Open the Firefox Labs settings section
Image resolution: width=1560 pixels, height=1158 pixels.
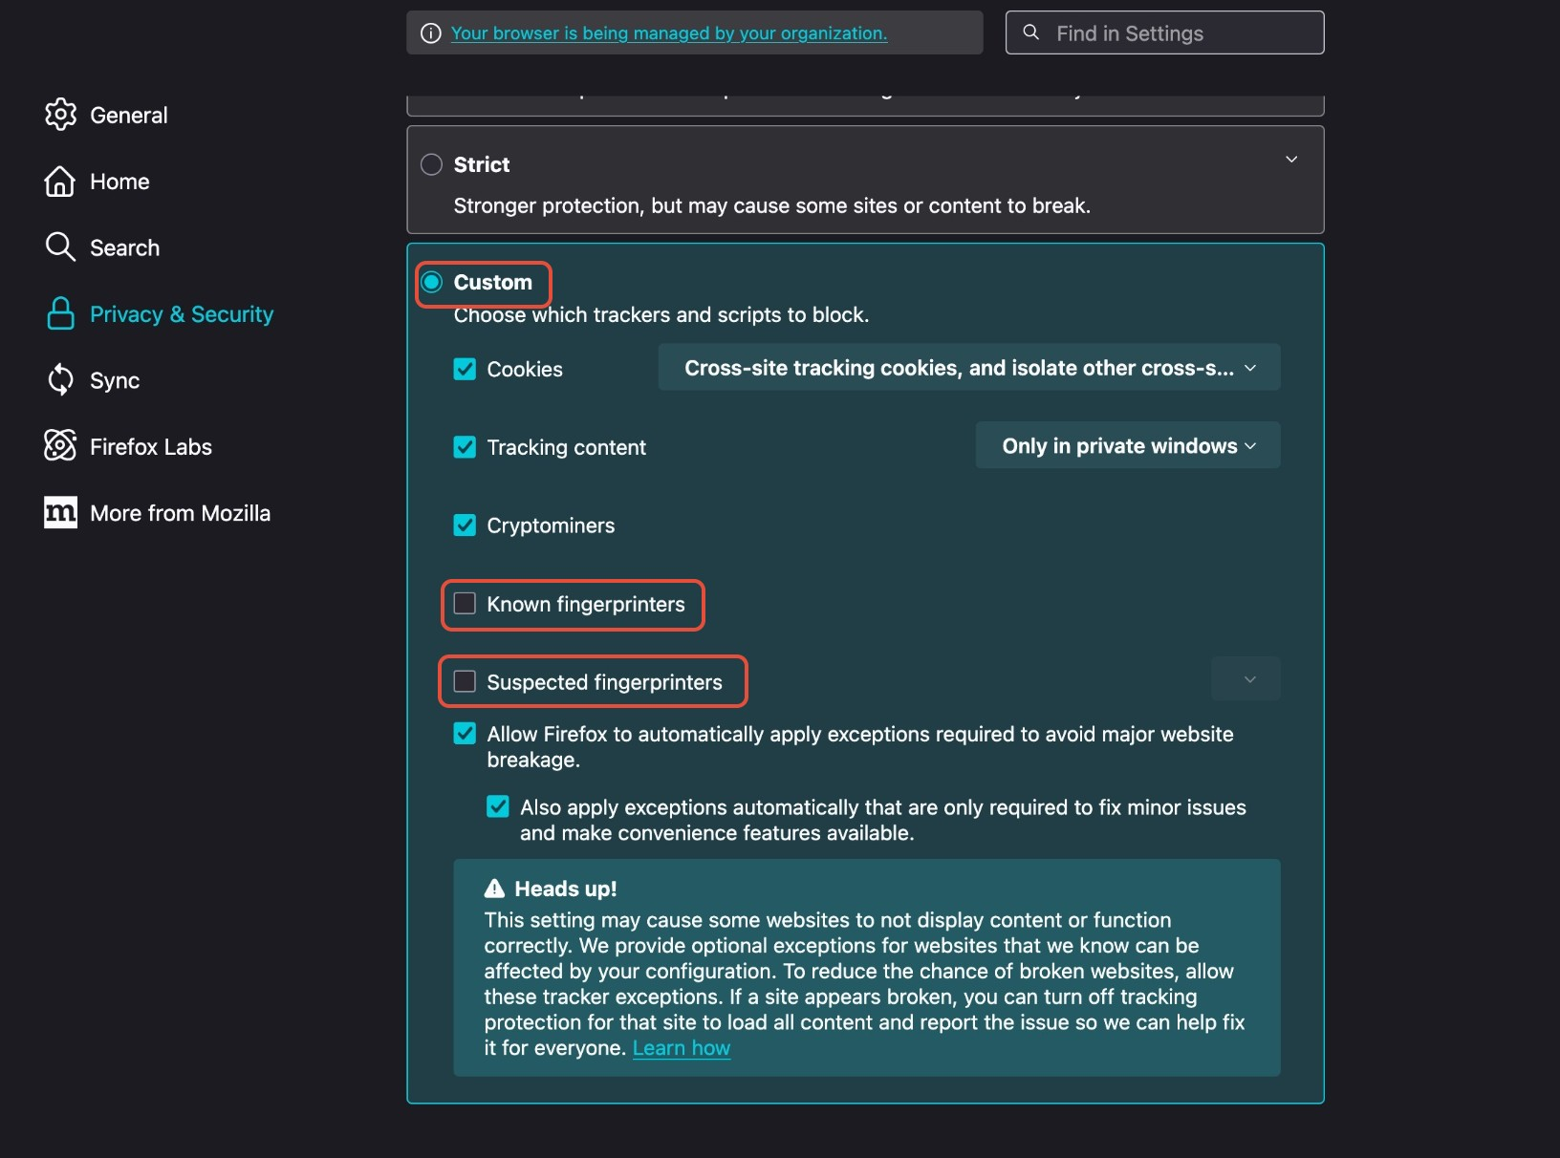[x=150, y=447]
